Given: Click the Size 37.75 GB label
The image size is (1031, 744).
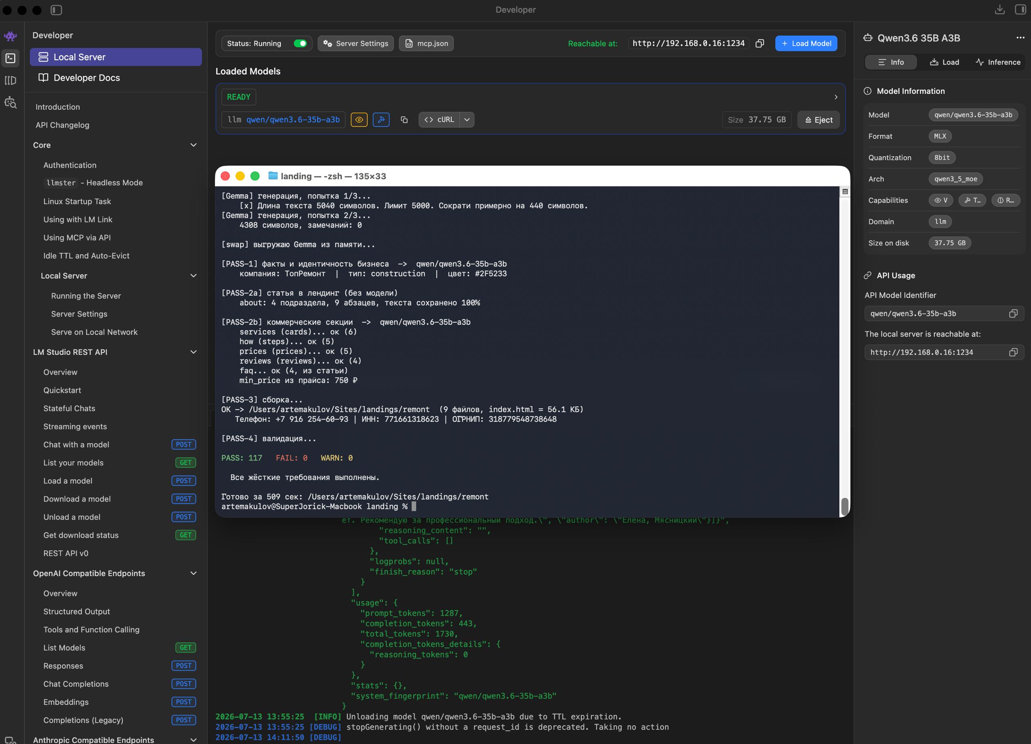Looking at the screenshot, I should pos(756,120).
